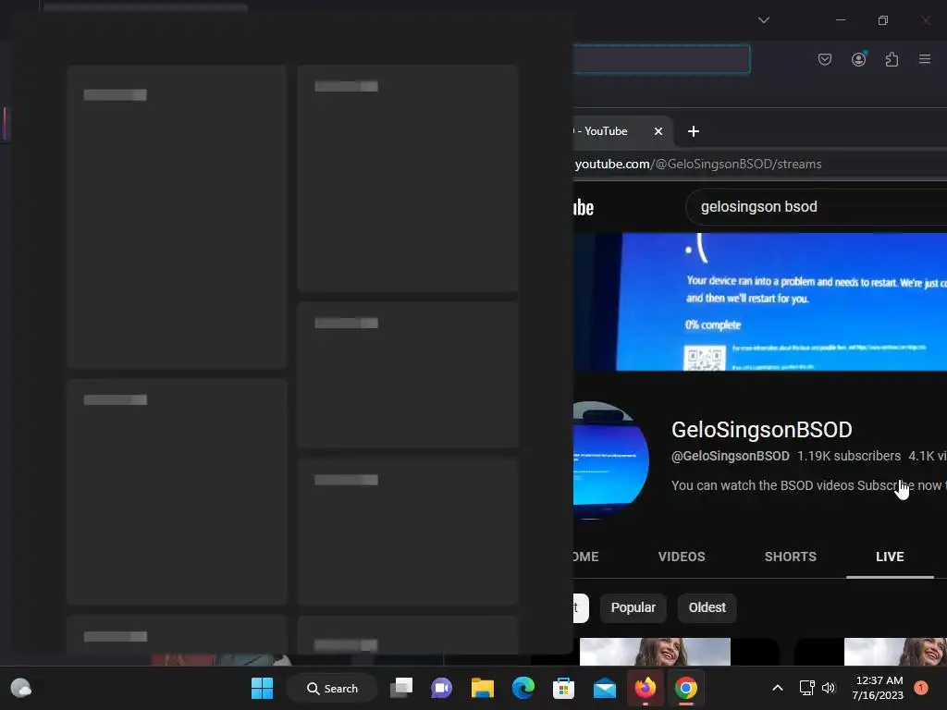Sort streams by Oldest
Viewport: 947px width, 710px height.
(x=707, y=607)
